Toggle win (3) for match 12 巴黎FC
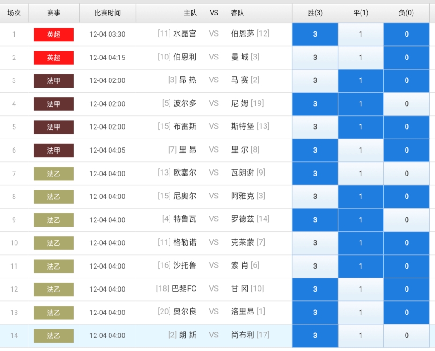 tap(315, 289)
